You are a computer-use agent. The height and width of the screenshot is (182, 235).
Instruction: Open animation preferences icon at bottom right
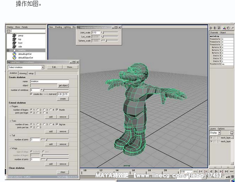(233, 177)
